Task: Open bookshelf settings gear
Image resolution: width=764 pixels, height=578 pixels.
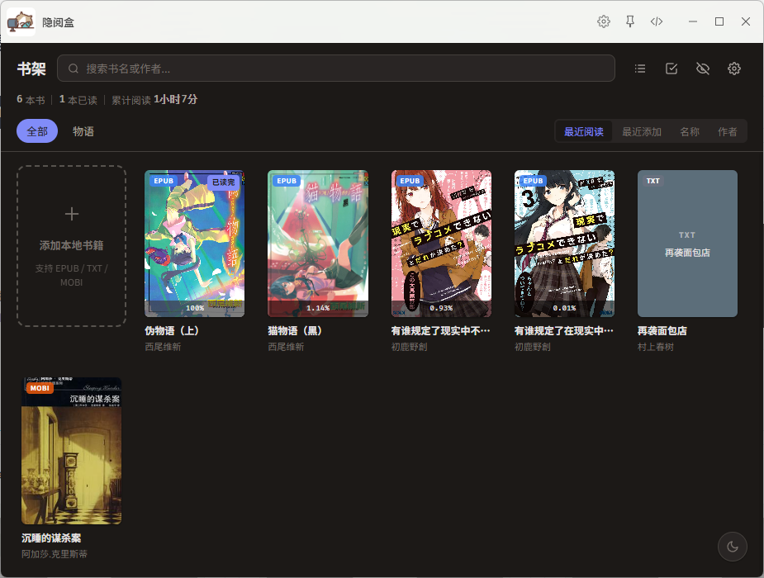Action: [733, 69]
